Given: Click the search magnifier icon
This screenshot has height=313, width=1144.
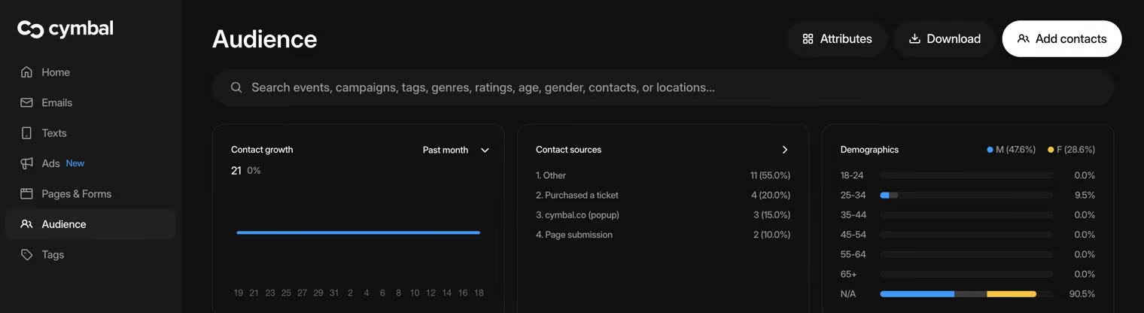Looking at the screenshot, I should tap(236, 87).
